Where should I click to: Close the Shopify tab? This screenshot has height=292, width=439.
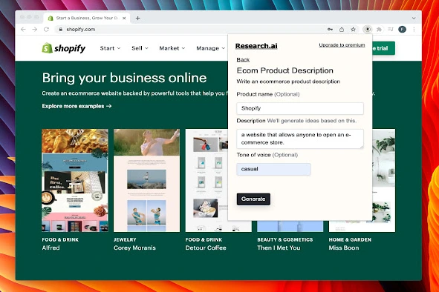(124, 19)
